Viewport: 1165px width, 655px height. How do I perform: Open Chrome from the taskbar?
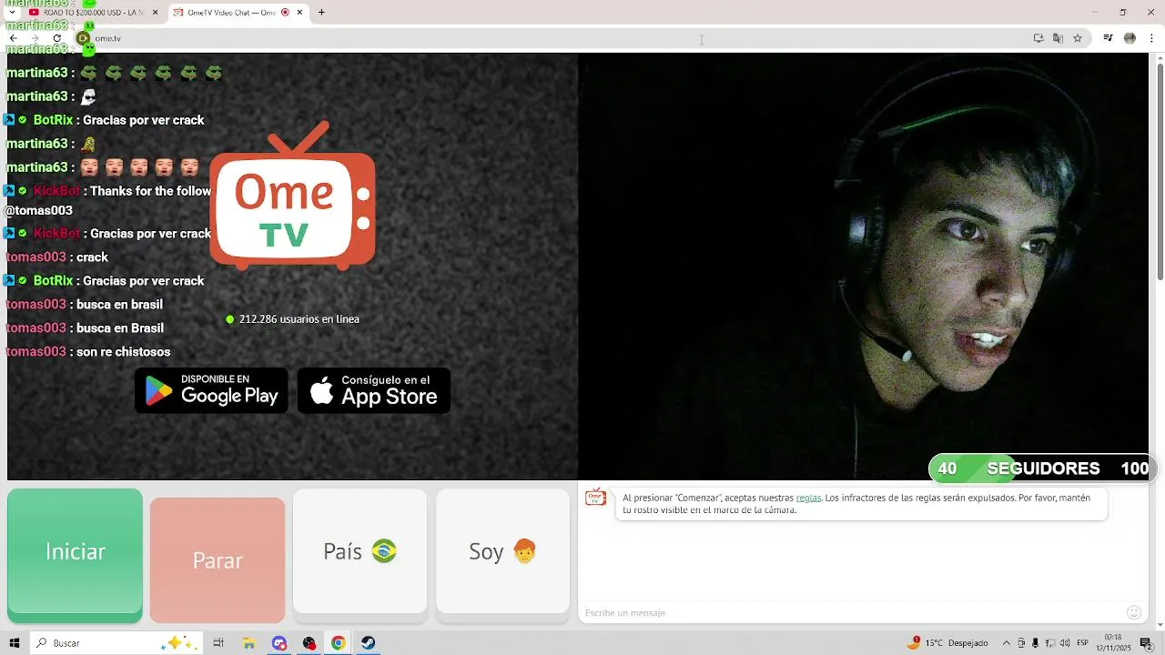pos(338,643)
